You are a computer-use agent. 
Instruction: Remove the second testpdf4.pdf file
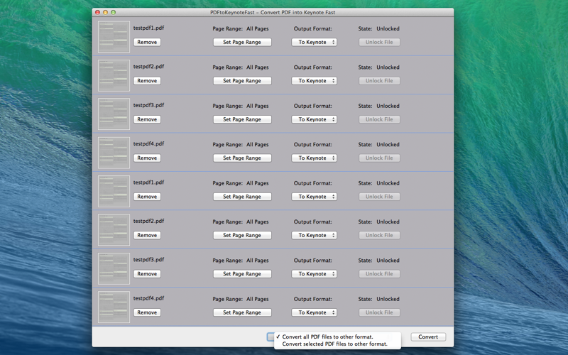[x=147, y=312]
